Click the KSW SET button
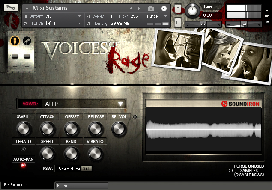Image resolution: width=272 pixels, height=190 pixels. click(x=87, y=168)
